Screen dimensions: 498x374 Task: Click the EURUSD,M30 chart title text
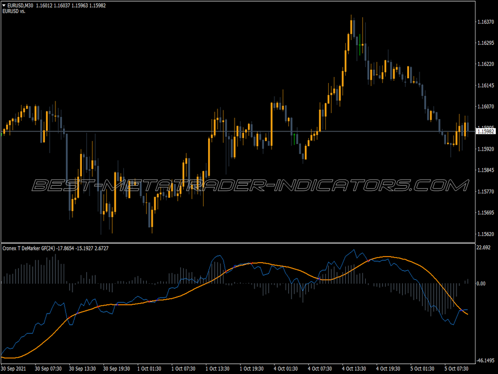tap(20, 6)
